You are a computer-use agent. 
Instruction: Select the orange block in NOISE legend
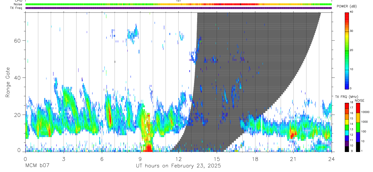[358, 118]
